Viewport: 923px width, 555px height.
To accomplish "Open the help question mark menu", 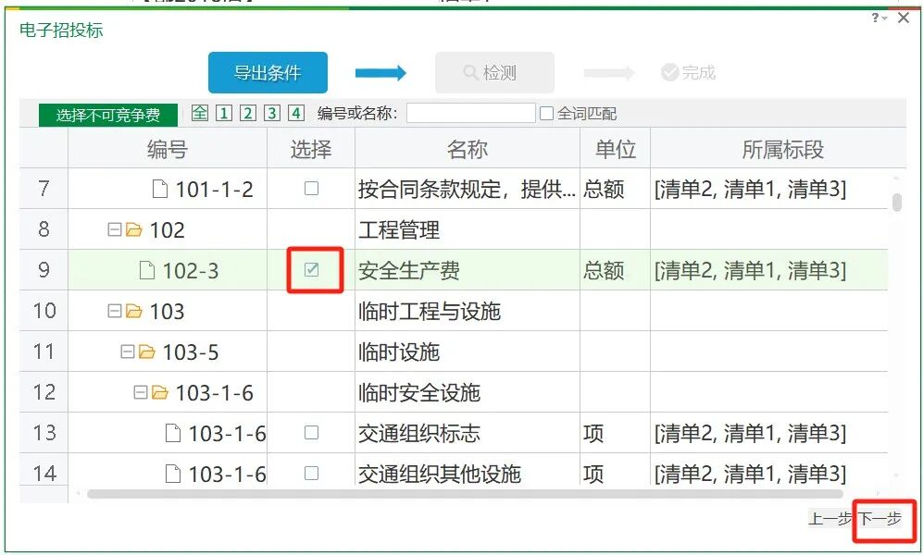I will coord(879,18).
